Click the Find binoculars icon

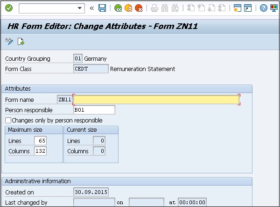click(x=165, y=8)
